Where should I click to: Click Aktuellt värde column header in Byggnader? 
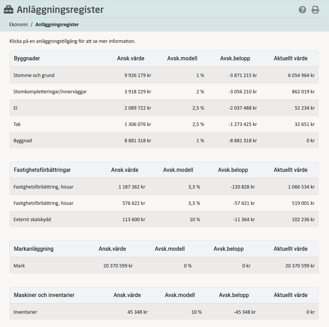click(291, 59)
